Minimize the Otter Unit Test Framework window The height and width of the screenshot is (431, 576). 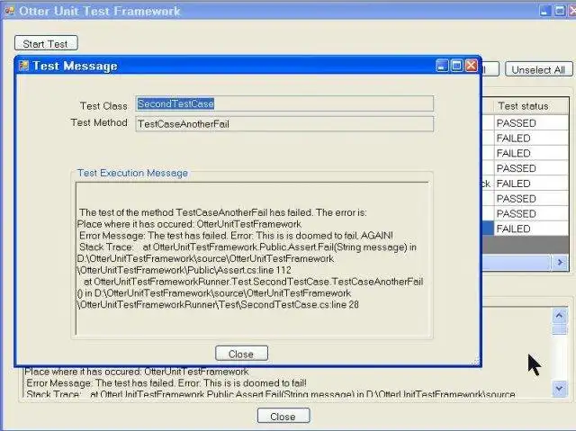[x=545, y=11]
